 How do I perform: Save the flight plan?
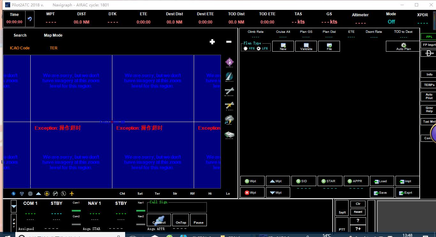coord(382,192)
